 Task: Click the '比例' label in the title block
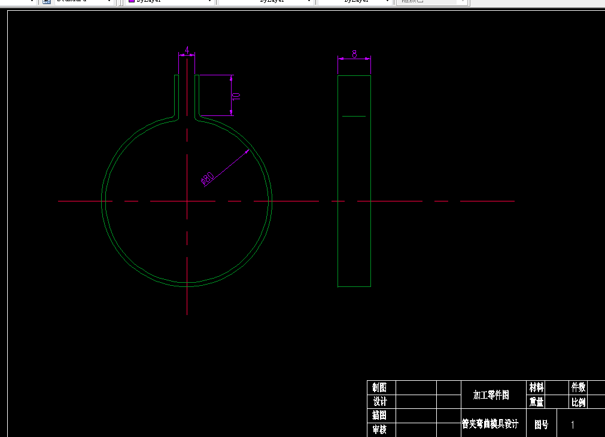click(579, 402)
